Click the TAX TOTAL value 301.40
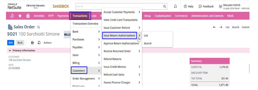This screenshot has width=258, height=90. click(225, 79)
